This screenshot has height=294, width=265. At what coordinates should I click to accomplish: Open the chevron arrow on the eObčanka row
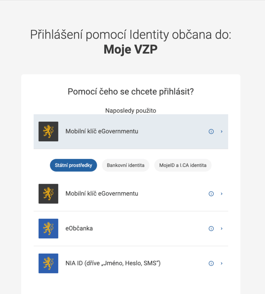(x=222, y=229)
